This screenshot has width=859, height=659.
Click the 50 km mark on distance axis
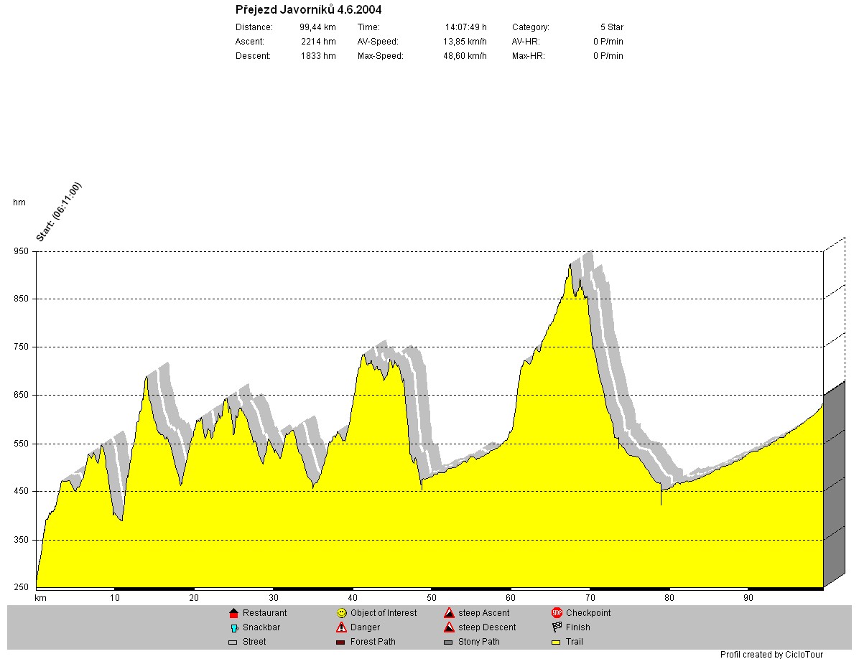point(432,597)
